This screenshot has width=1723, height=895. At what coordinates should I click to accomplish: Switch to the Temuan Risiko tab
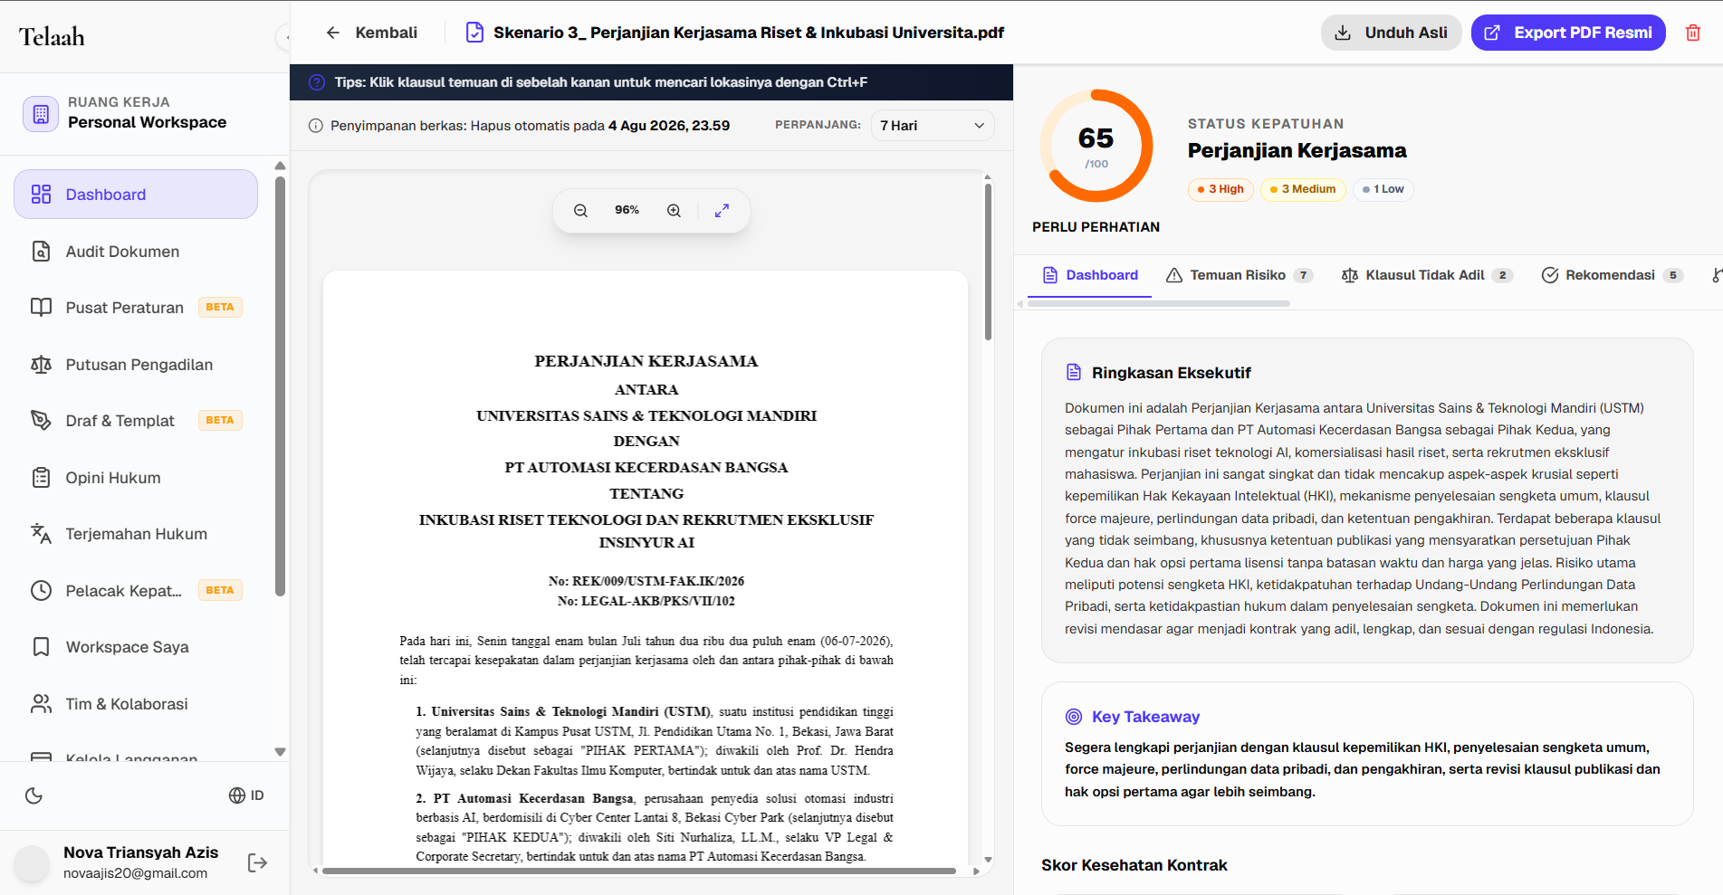tap(1240, 275)
